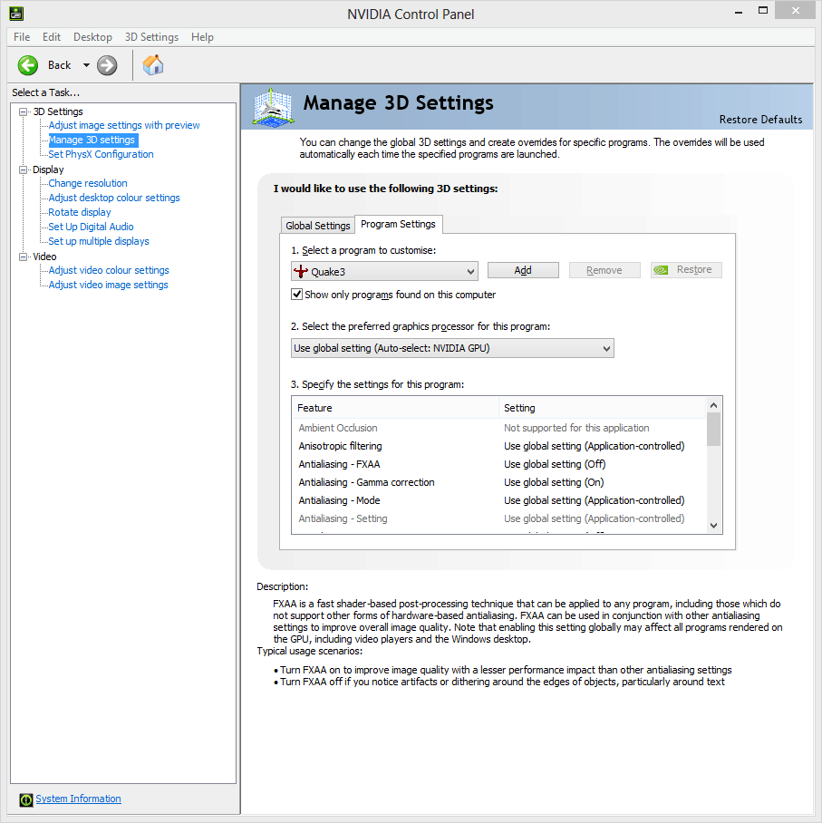Open Adjust image settings with preview

pyautogui.click(x=124, y=125)
